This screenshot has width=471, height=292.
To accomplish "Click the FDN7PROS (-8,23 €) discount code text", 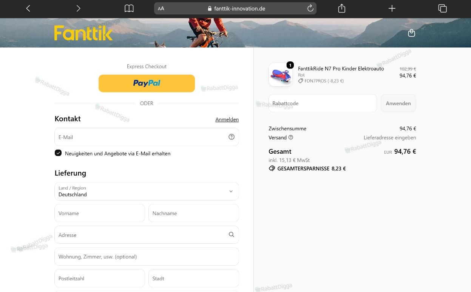I will (x=324, y=81).
